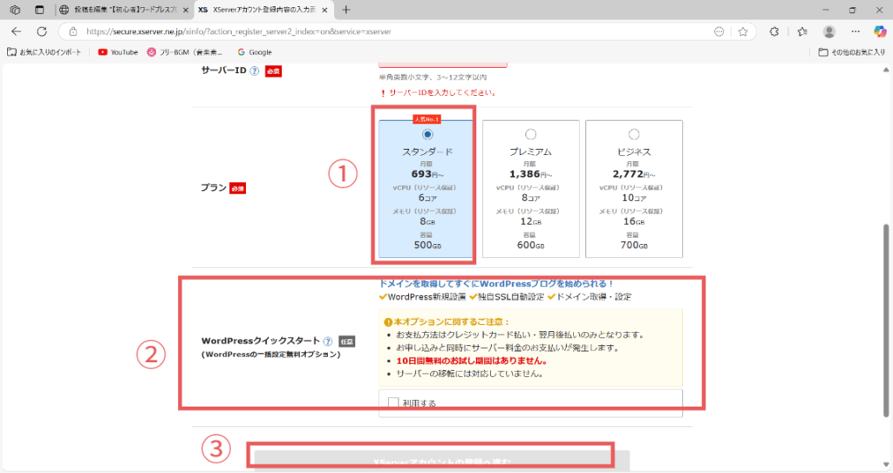Viewport: 893px width, 473px height.
Task: Reload the page with the refresh icon
Action: coord(42,32)
